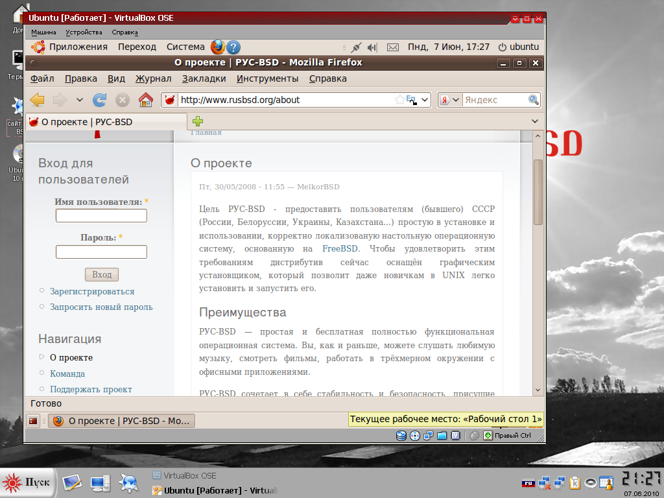Follow the Запросить новый пароль link
Image resolution: width=664 pixels, height=498 pixels.
pos(101,307)
